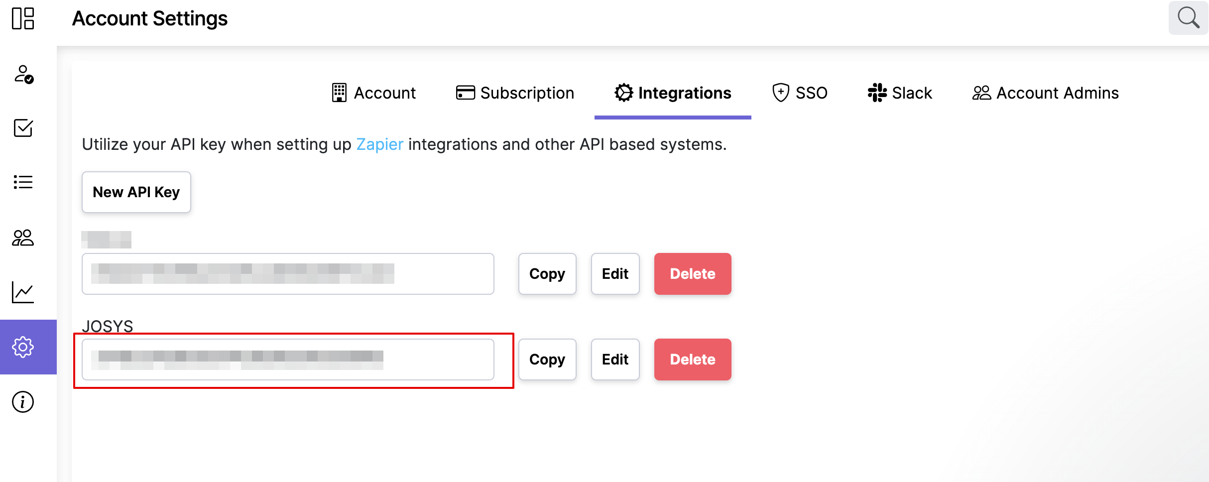Click the settings gear icon in sidebar
The height and width of the screenshot is (482, 1209).
(x=23, y=347)
